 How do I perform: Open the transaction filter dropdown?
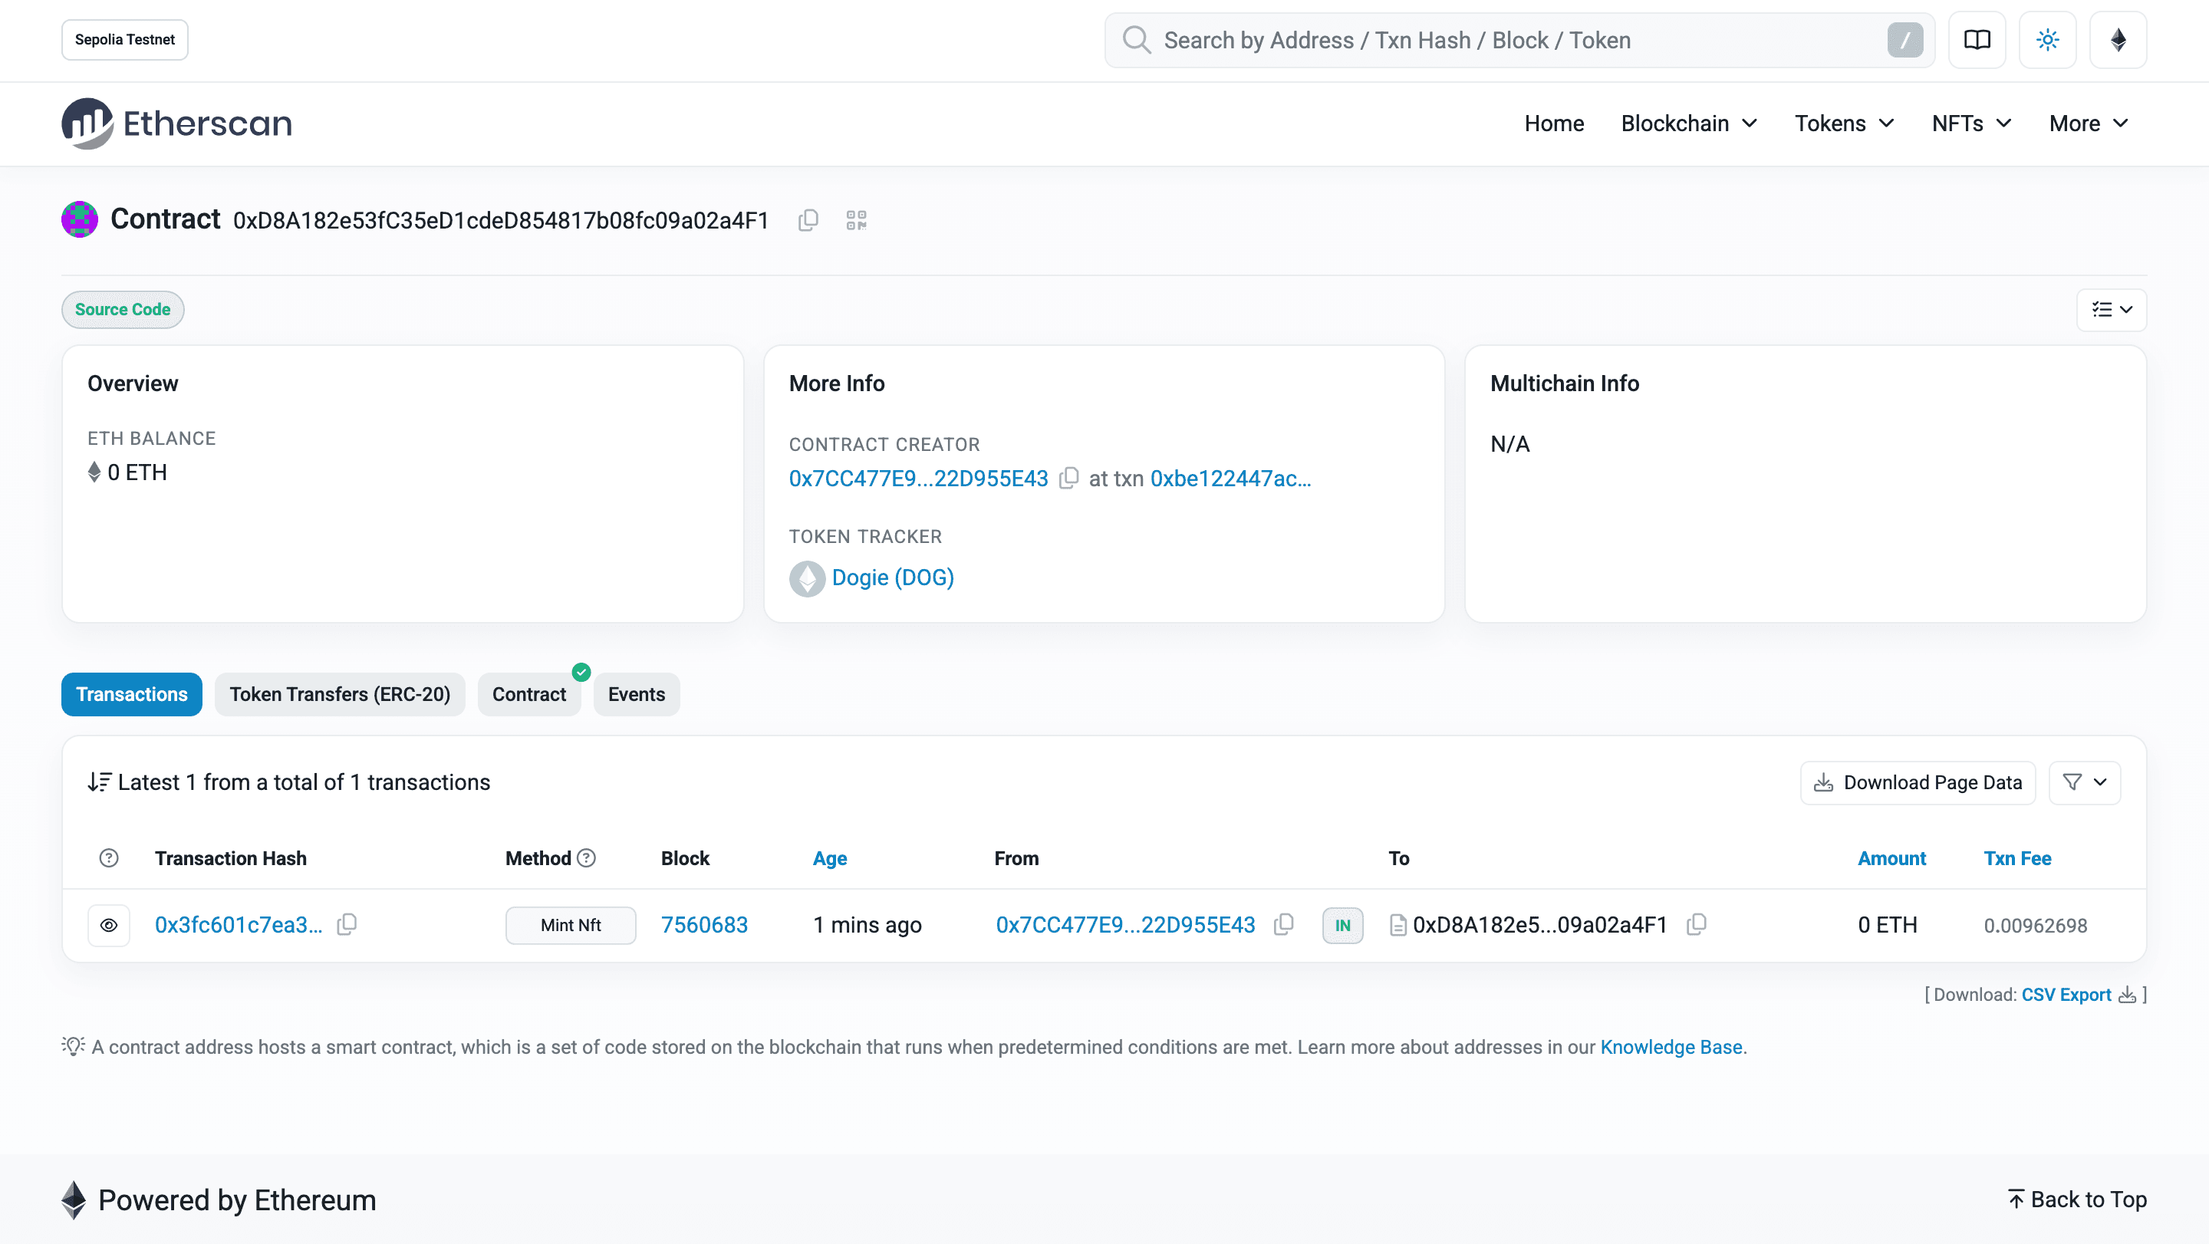coord(2085,783)
